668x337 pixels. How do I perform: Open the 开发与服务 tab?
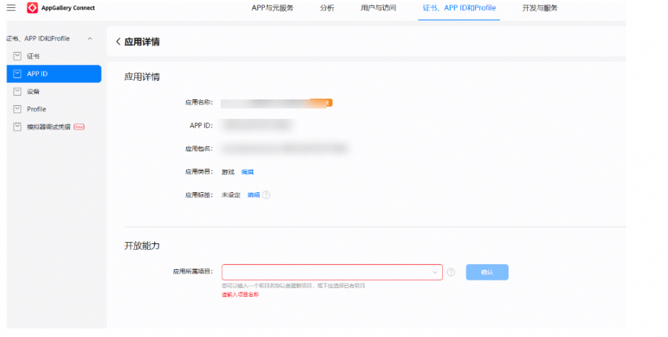coord(540,9)
